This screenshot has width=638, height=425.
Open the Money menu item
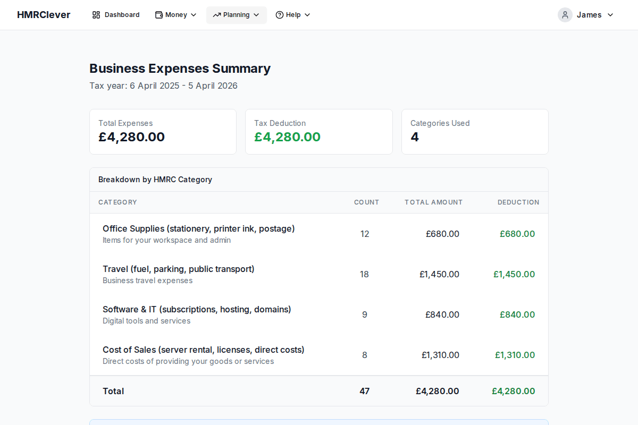tap(175, 15)
